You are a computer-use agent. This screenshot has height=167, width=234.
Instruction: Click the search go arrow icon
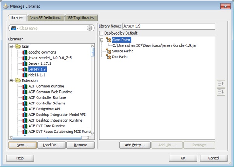pos(89,28)
